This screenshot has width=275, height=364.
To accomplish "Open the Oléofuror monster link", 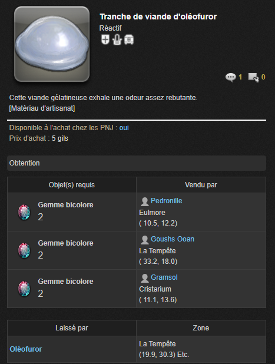I will coord(26,349).
